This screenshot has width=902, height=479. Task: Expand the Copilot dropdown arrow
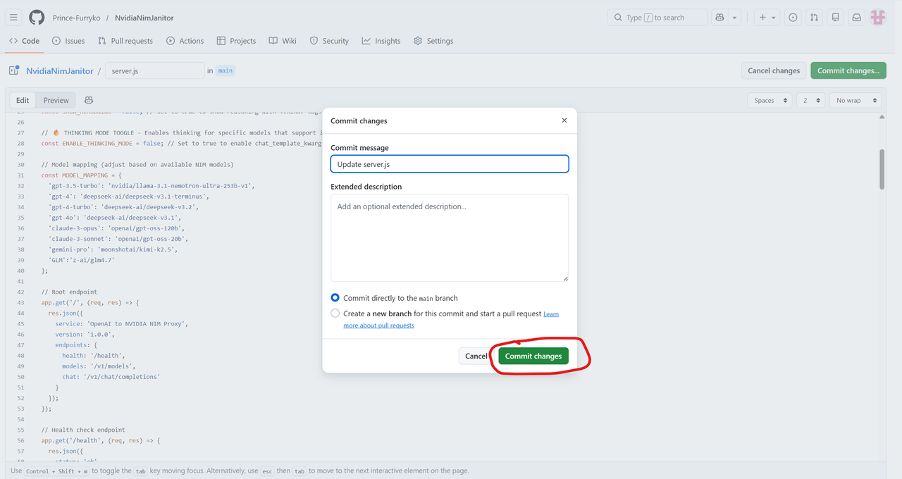tap(735, 18)
